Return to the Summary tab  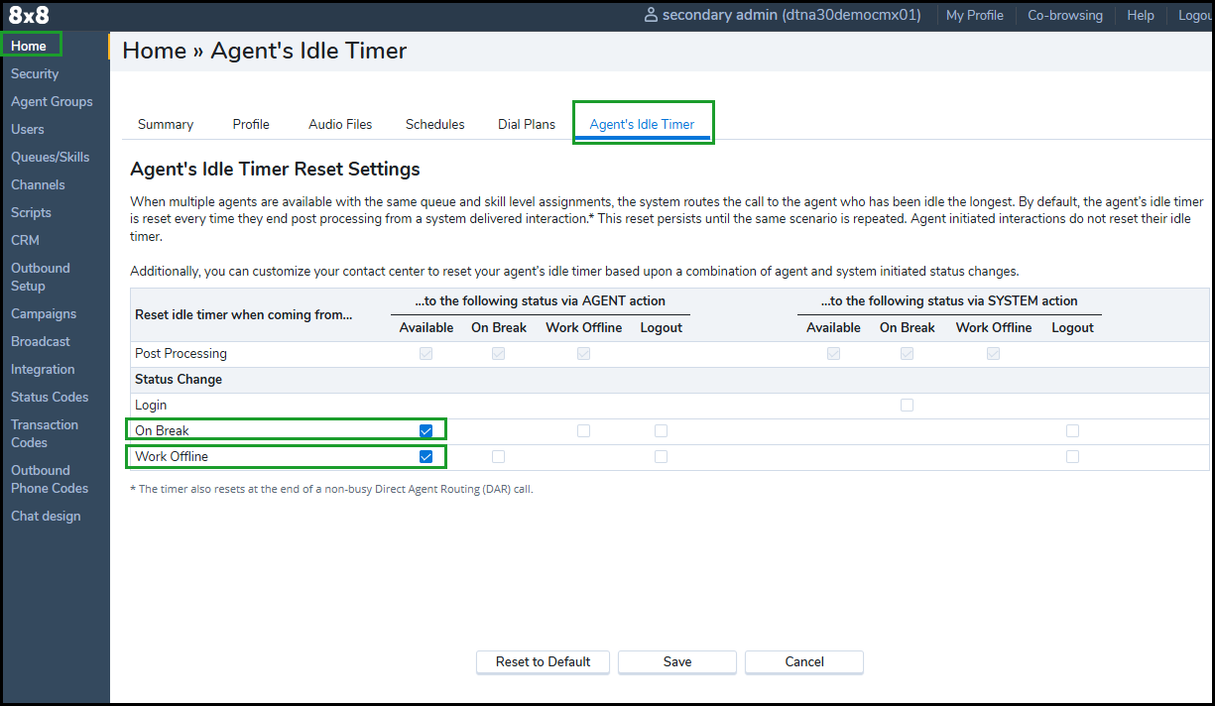point(165,124)
